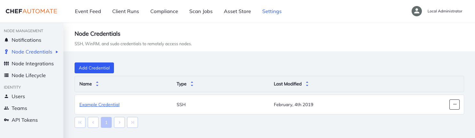475x138 pixels.
Task: Switch to the Scan Jobs tab
Action: (x=201, y=11)
